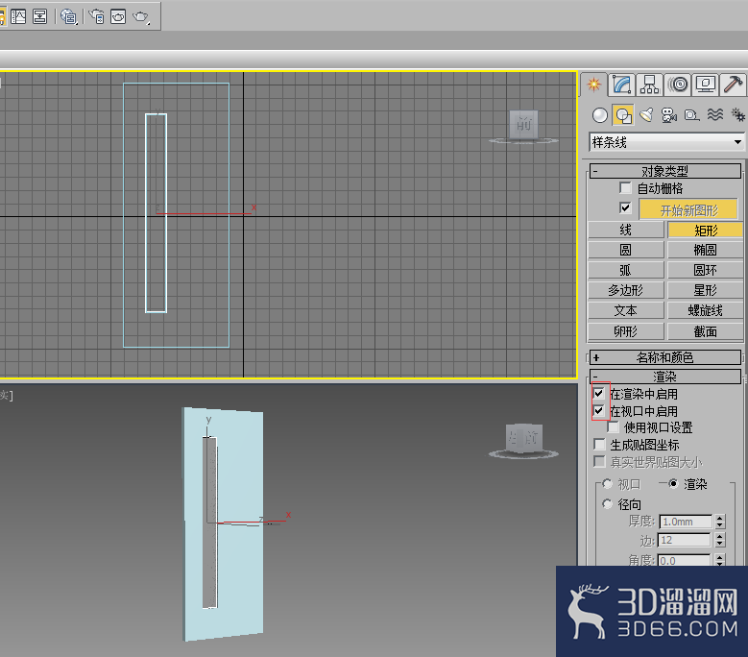Select the Systems gears icon
Viewport: 748px width, 657px height.
(x=737, y=115)
